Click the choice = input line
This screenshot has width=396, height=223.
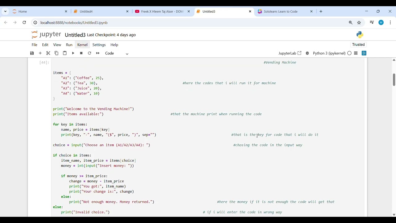[101, 145]
